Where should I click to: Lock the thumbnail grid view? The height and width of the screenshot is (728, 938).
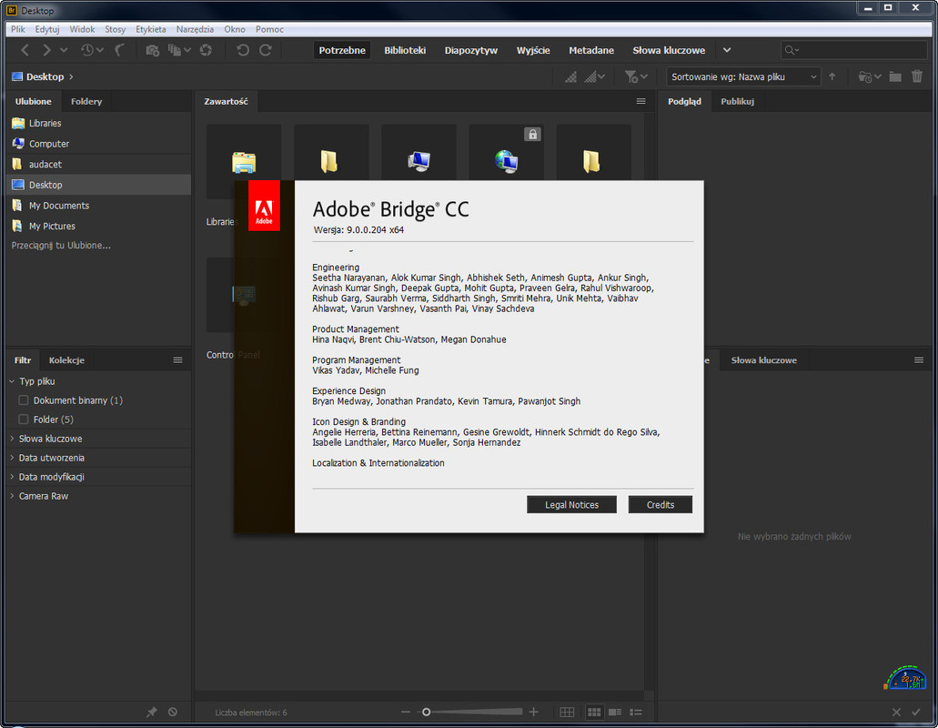click(567, 712)
